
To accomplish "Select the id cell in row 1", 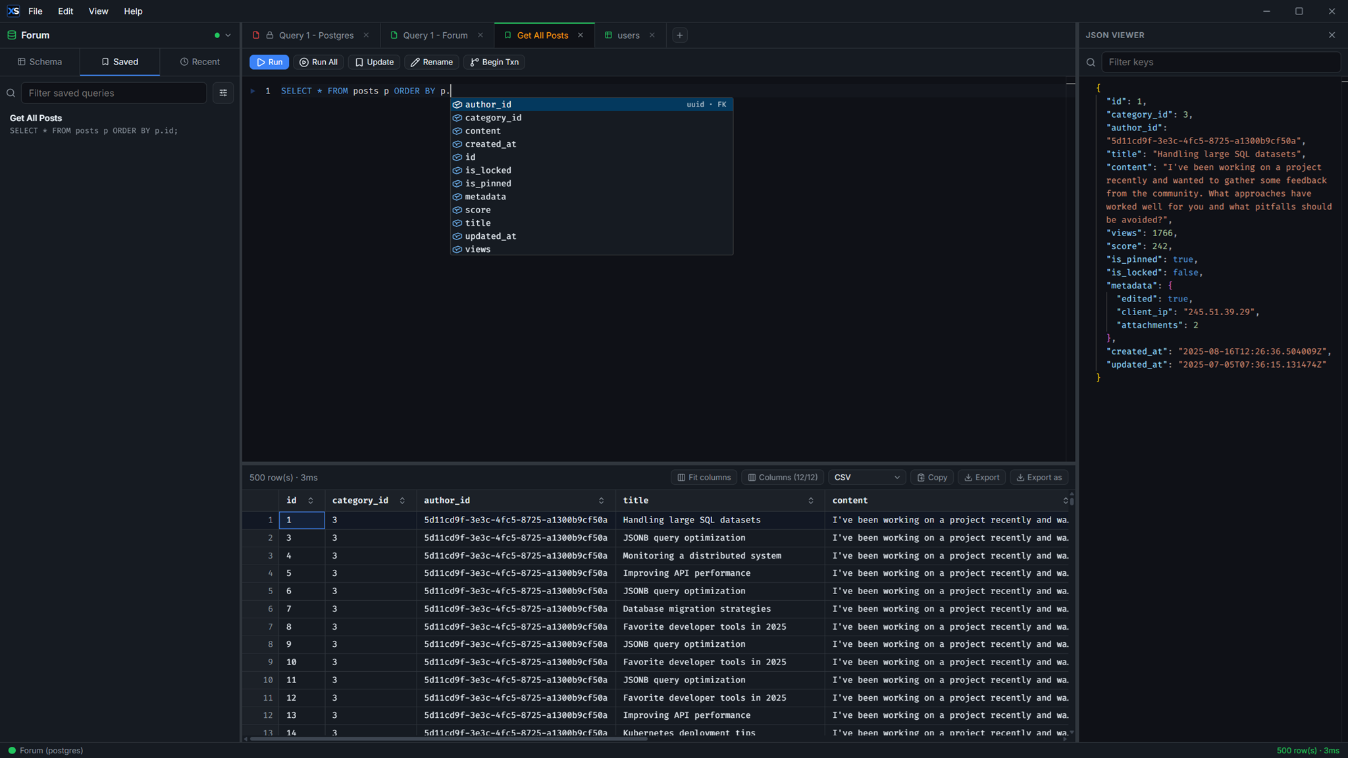I will 302,520.
